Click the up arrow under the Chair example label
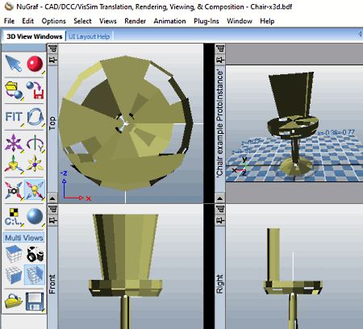 coord(220,198)
